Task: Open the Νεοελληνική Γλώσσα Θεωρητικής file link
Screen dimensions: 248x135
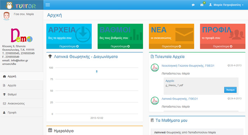Action: pos(188,66)
